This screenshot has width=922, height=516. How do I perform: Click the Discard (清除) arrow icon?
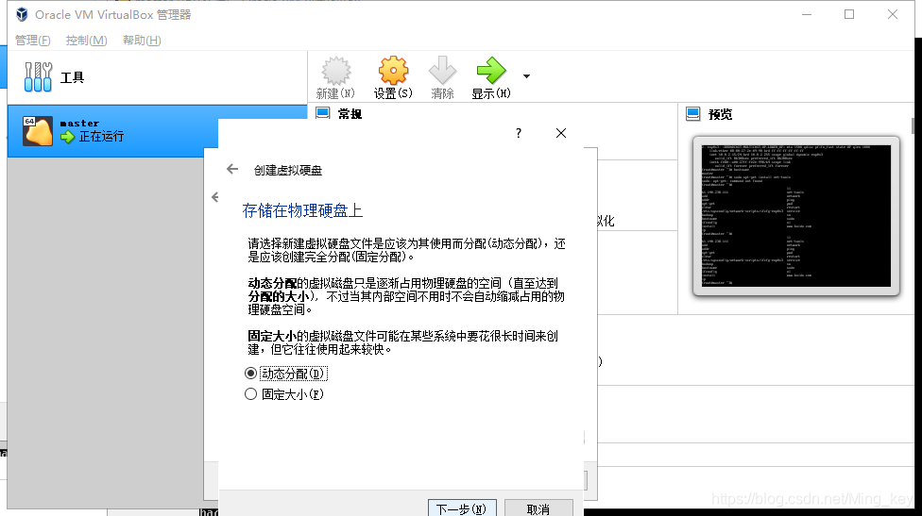point(442,71)
